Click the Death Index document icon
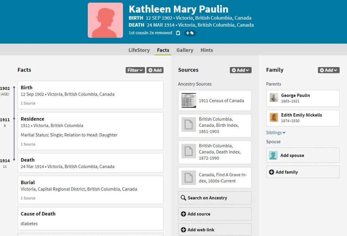Screen dimensions: 347x236 189,151
